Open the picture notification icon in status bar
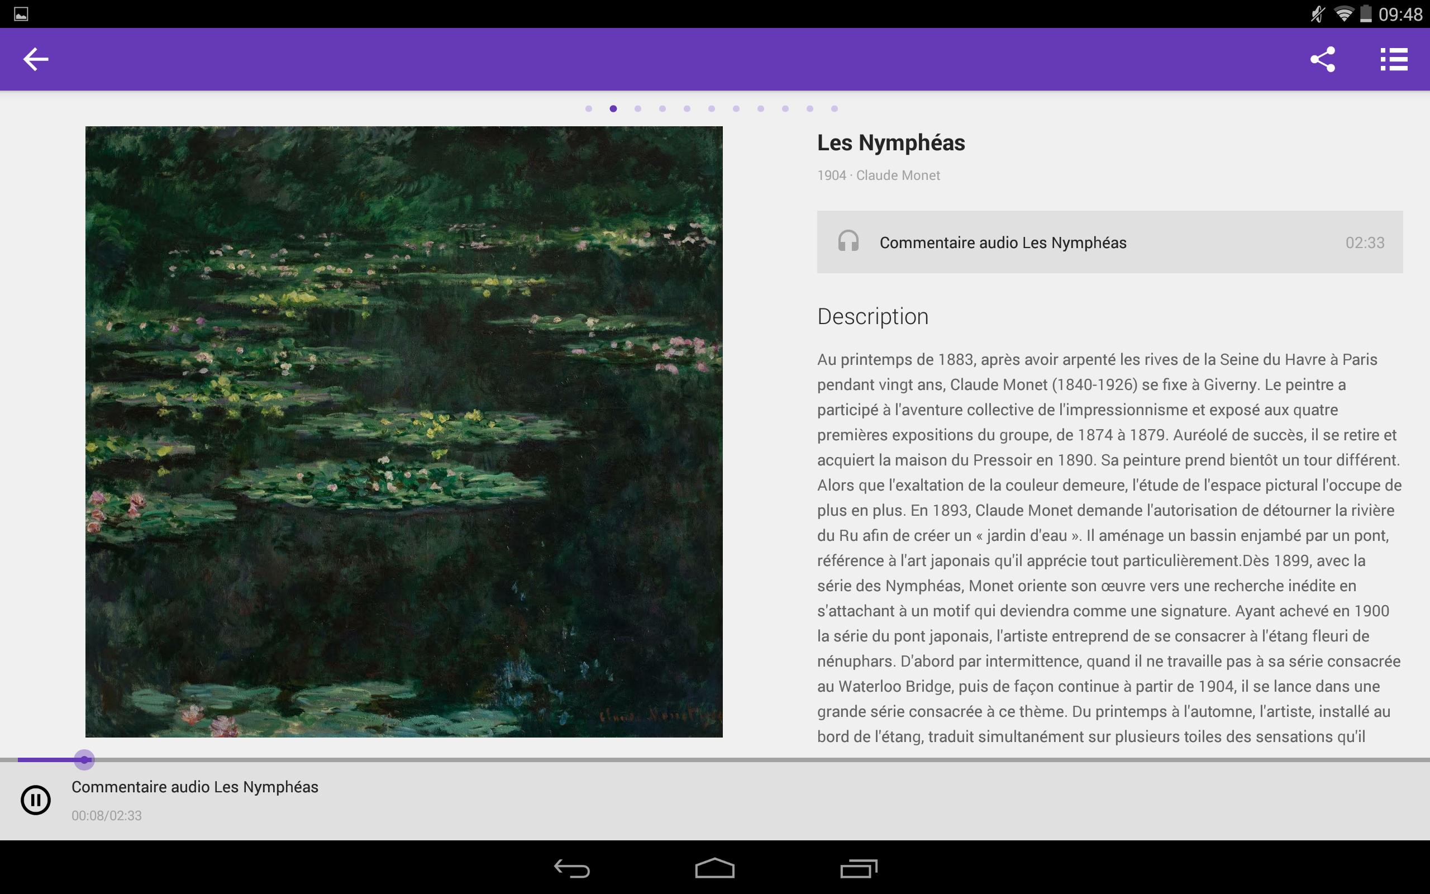The width and height of the screenshot is (1430, 894). pos(21,14)
